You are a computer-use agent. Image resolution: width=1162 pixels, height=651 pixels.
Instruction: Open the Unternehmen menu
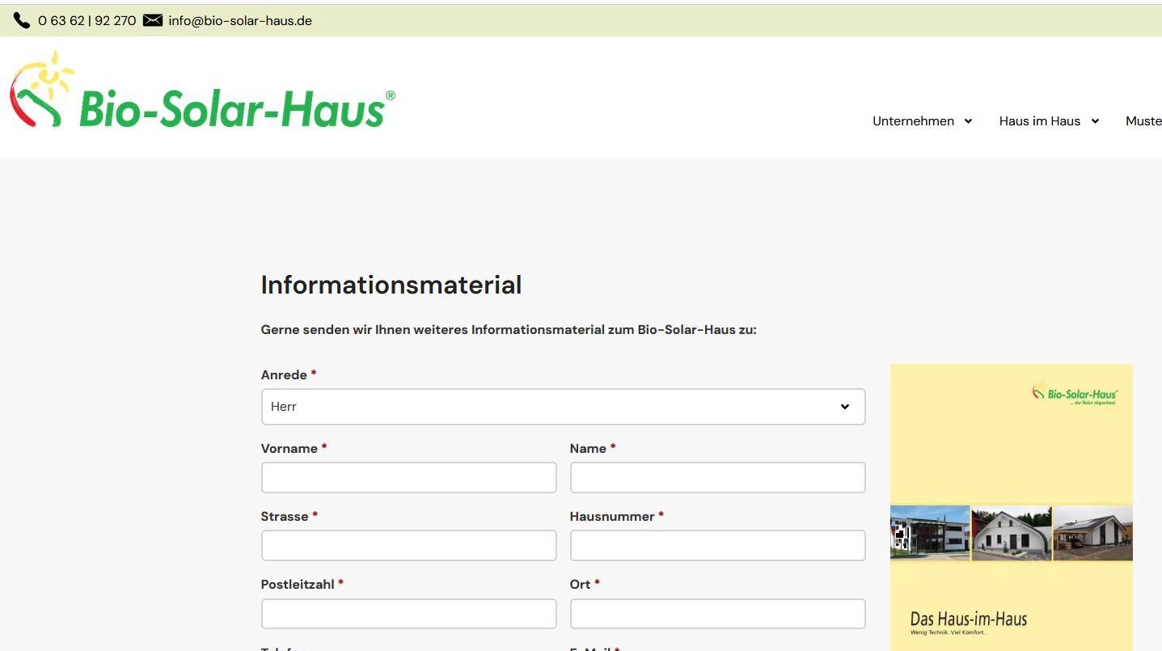(913, 121)
